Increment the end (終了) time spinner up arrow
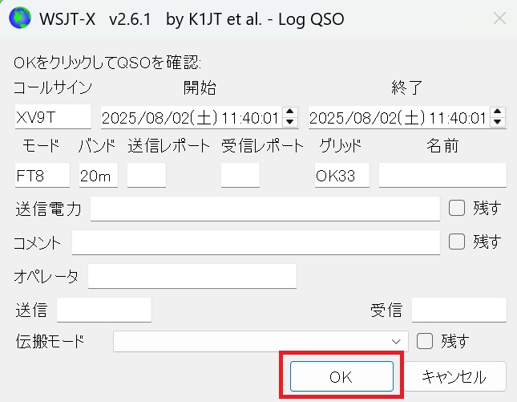The width and height of the screenshot is (517, 402). click(498, 112)
